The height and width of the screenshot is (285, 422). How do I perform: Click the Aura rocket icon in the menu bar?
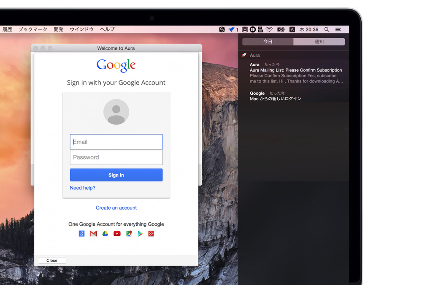[x=231, y=29]
